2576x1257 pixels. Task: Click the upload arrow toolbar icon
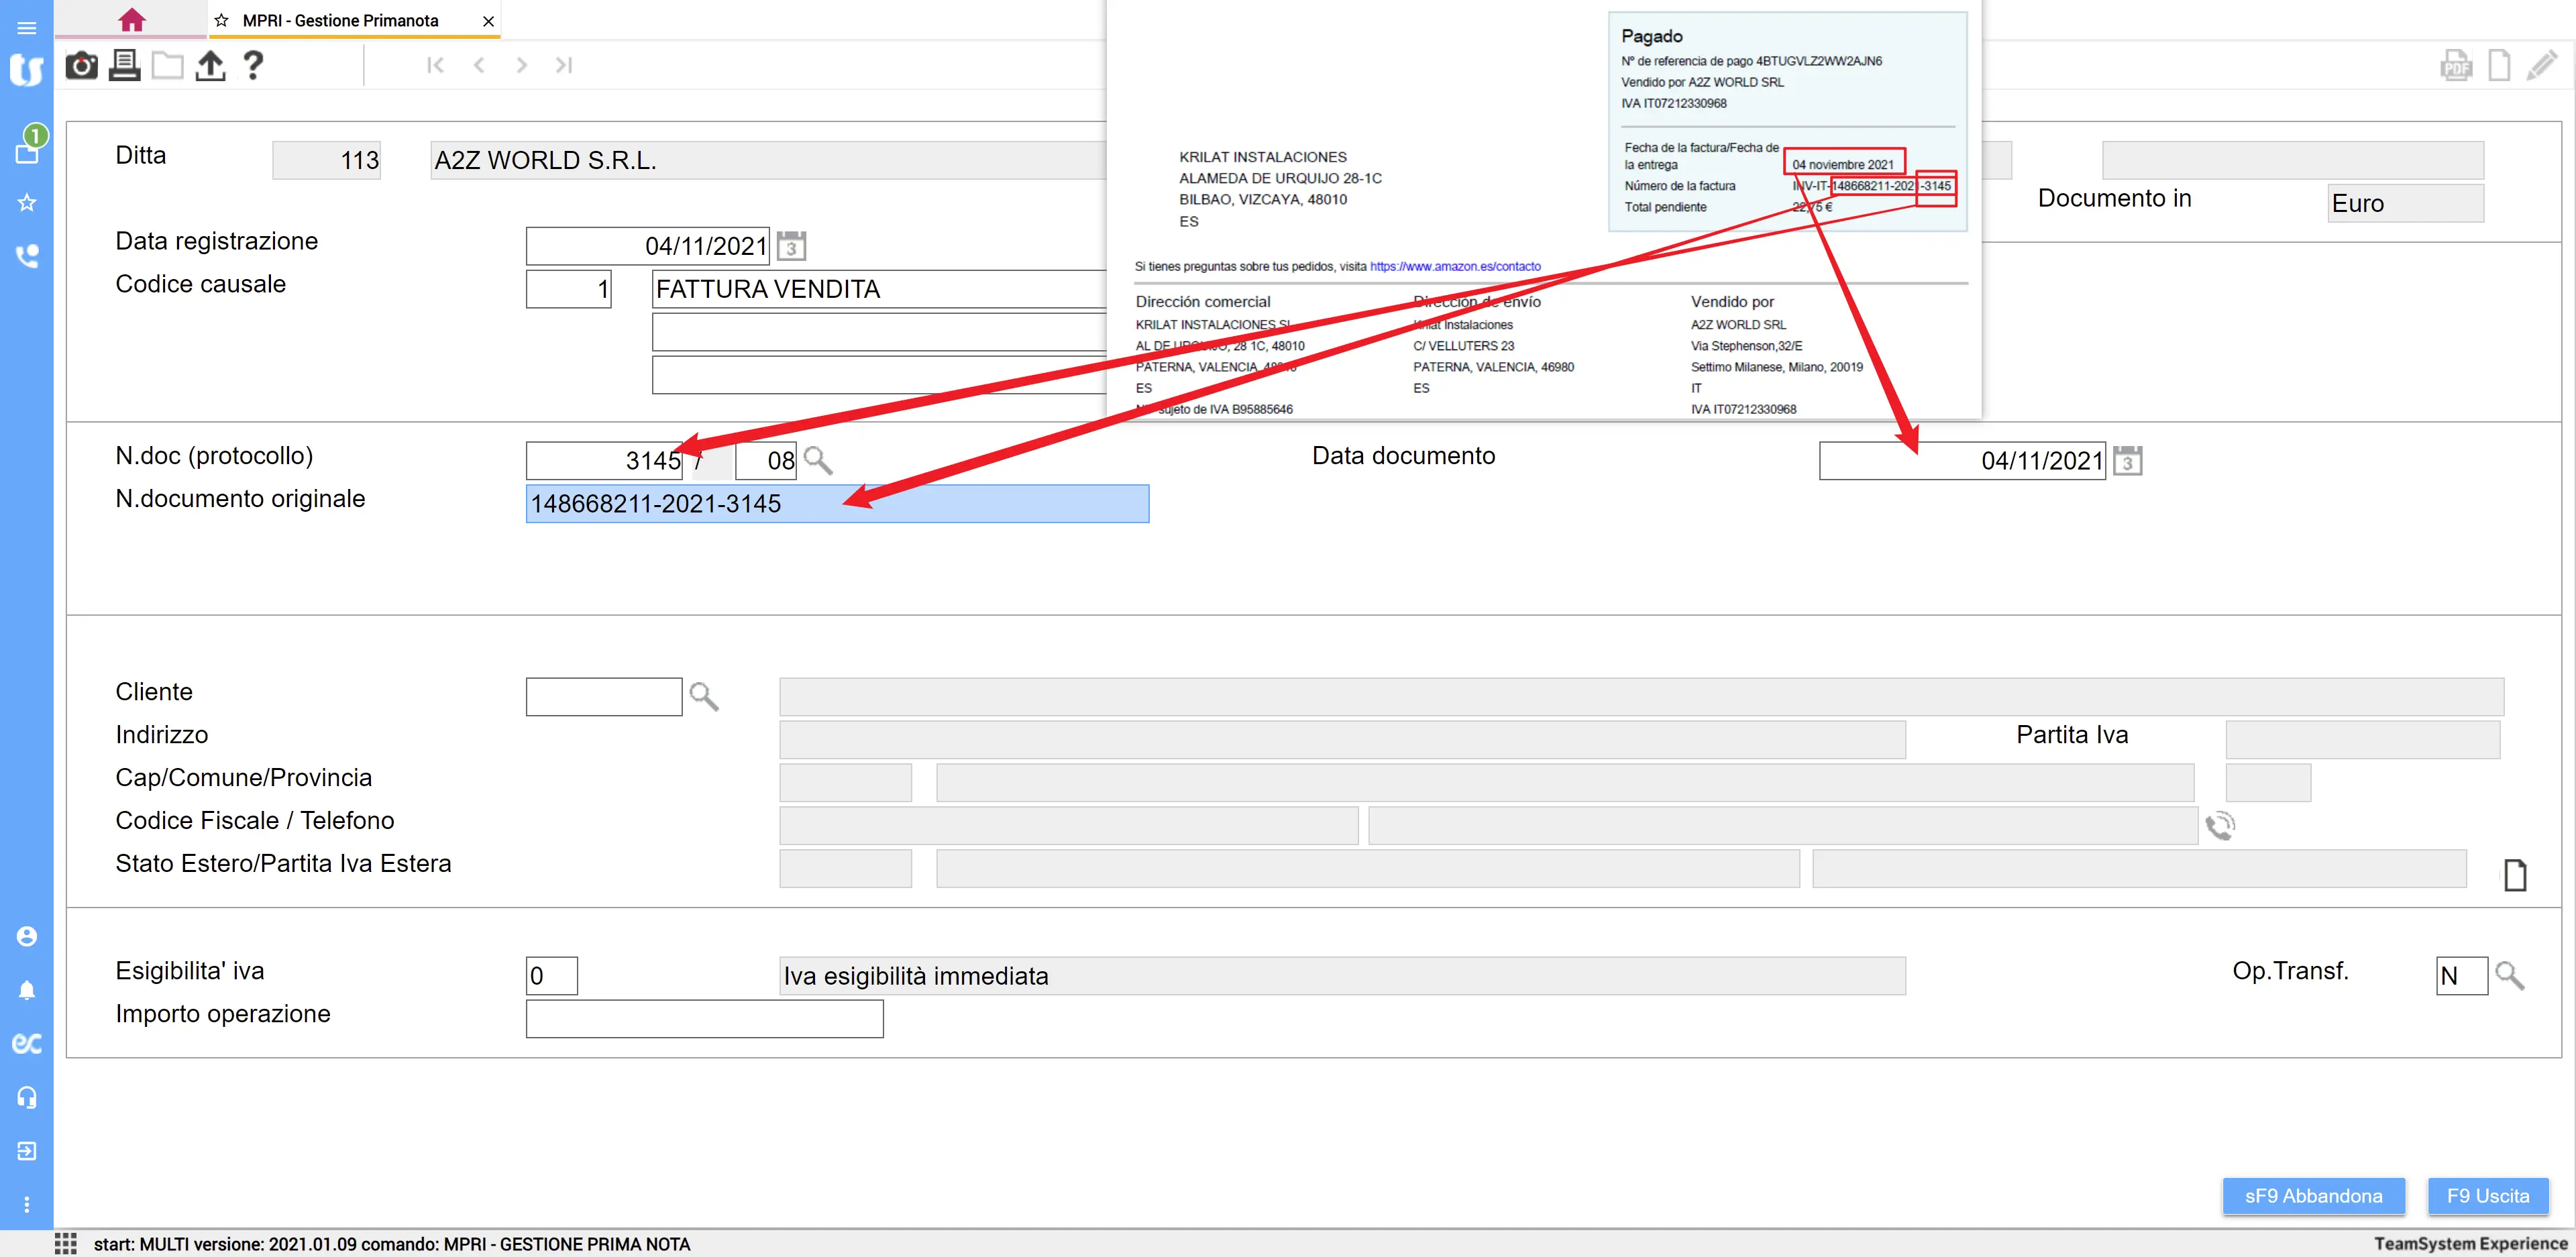pyautogui.click(x=210, y=66)
